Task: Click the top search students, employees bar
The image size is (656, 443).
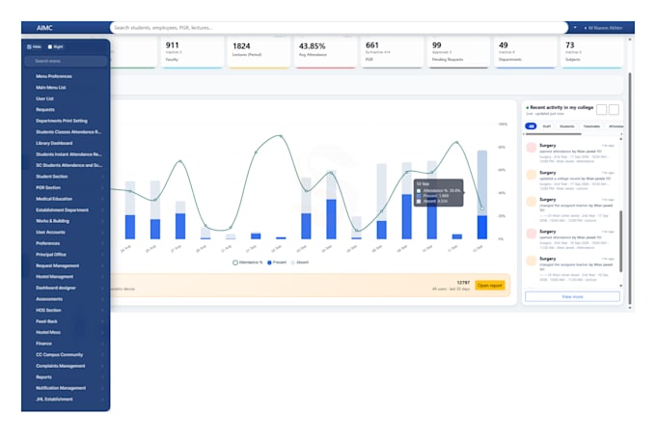Action: tap(339, 28)
